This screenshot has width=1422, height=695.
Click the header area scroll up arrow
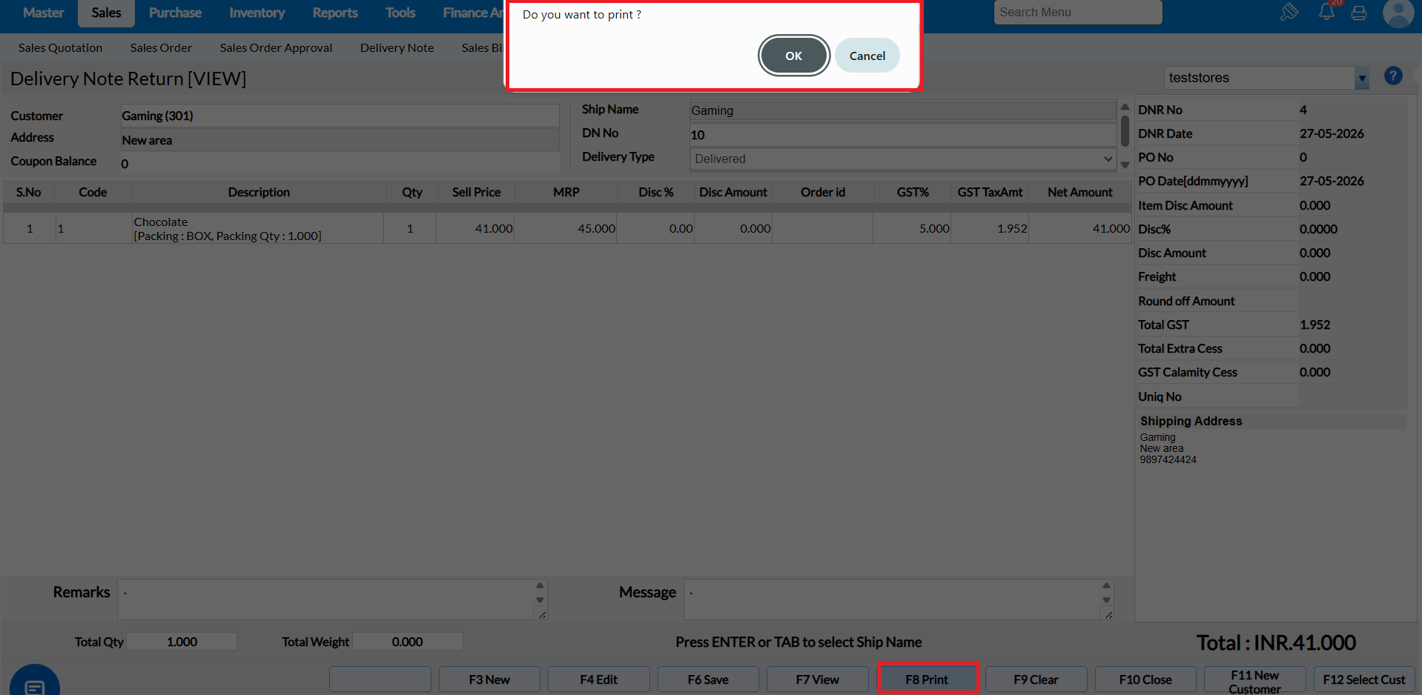tap(1125, 107)
